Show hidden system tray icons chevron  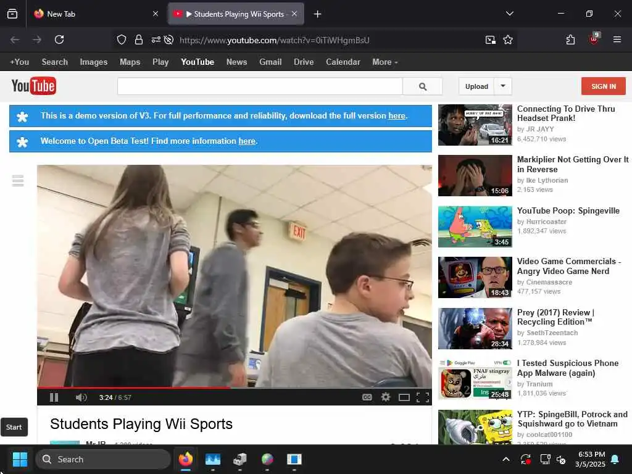pyautogui.click(x=506, y=459)
